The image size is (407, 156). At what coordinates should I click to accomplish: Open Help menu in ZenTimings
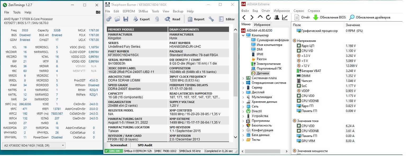tap(28, 12)
